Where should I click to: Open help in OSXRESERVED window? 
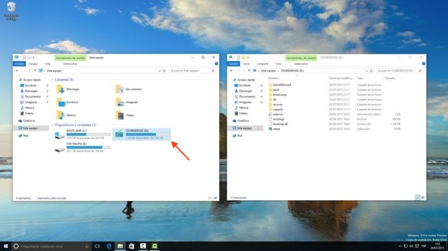(424, 63)
